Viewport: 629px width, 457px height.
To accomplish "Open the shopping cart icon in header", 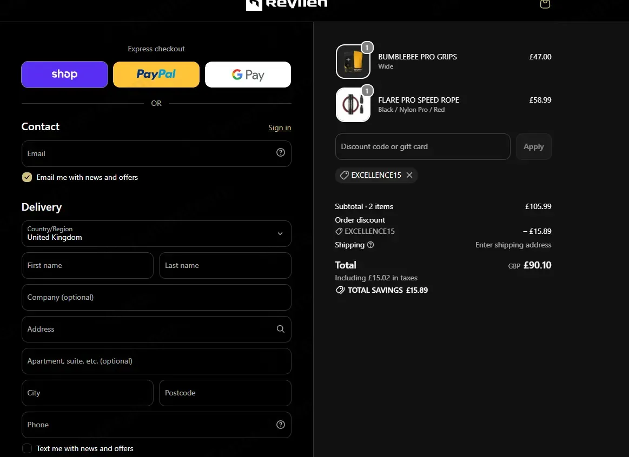I will (545, 4).
